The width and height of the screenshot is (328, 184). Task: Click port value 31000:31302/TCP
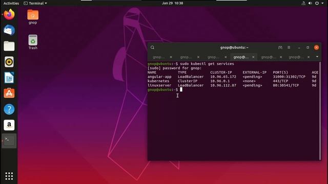[x=289, y=77]
